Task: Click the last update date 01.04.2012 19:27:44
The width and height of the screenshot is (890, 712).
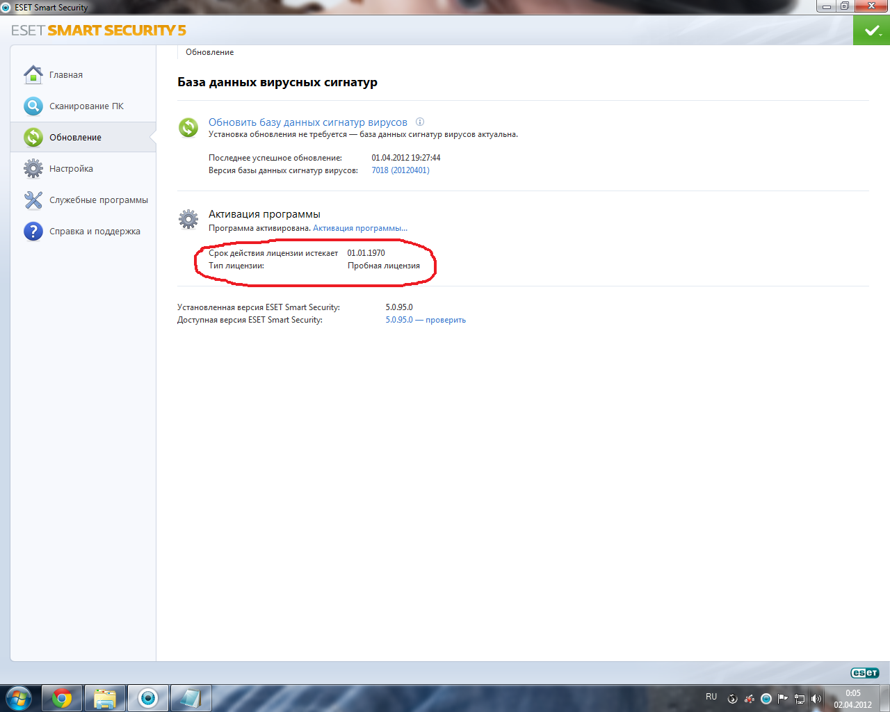Action: coord(406,158)
